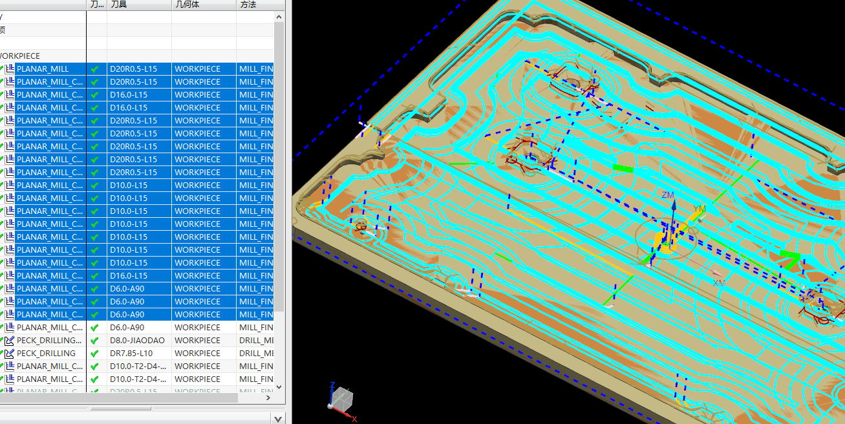The height and width of the screenshot is (424, 845).
Task: Click the green checkmark in the unselected D6.0-A90 row
Action: pyautogui.click(x=94, y=327)
